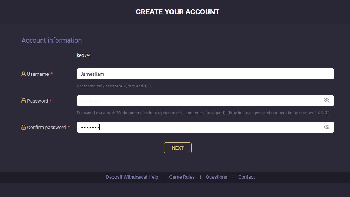Click inside the Password input field

(199, 101)
